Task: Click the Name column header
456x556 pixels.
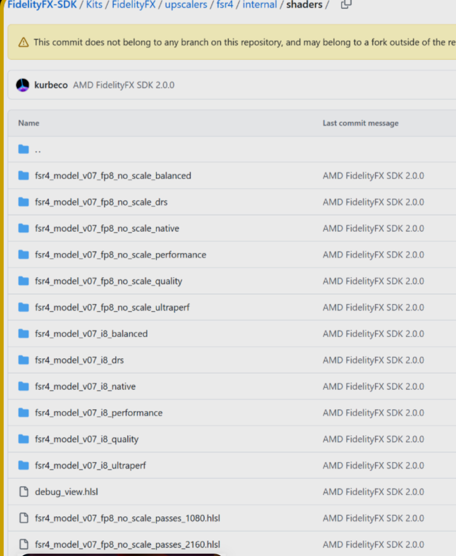Action: pyautogui.click(x=29, y=123)
